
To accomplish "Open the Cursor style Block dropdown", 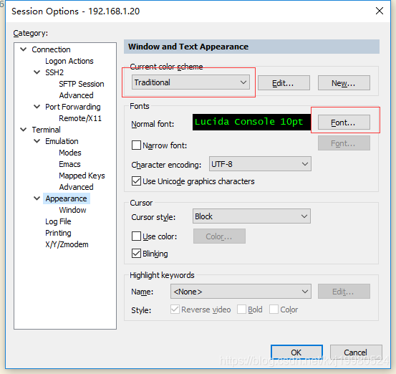I will point(251,216).
